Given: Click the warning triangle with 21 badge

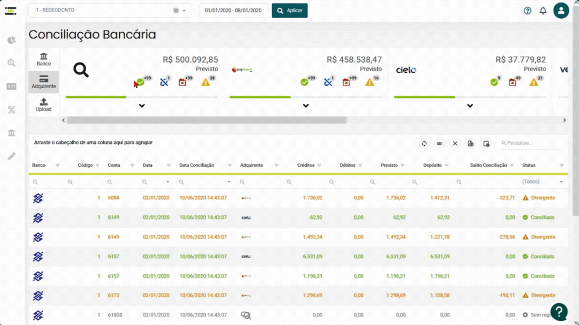Looking at the screenshot, I should pos(534,82).
